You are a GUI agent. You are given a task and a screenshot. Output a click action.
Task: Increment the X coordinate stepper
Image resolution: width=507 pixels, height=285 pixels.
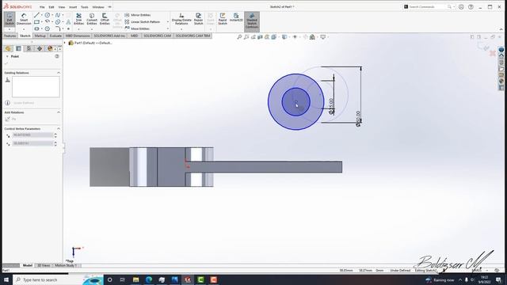point(55,134)
